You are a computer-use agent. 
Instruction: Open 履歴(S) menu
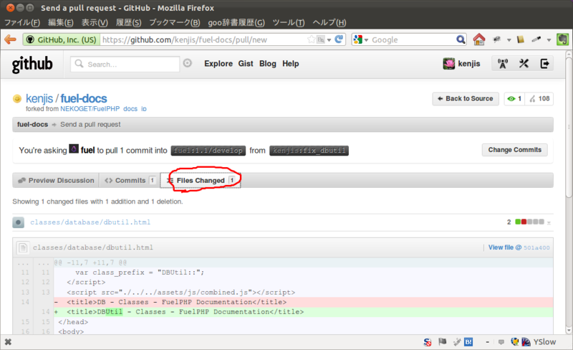(x=128, y=23)
